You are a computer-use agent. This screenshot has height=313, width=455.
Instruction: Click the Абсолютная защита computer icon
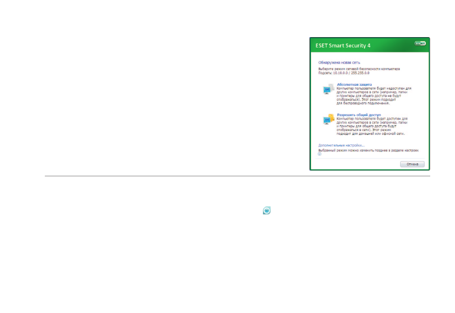(328, 89)
